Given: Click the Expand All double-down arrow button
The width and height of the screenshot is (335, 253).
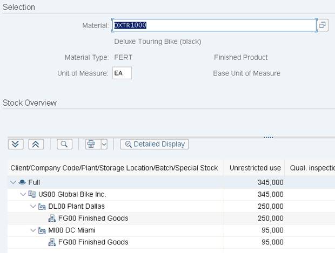Looking at the screenshot, I should tap(16, 144).
